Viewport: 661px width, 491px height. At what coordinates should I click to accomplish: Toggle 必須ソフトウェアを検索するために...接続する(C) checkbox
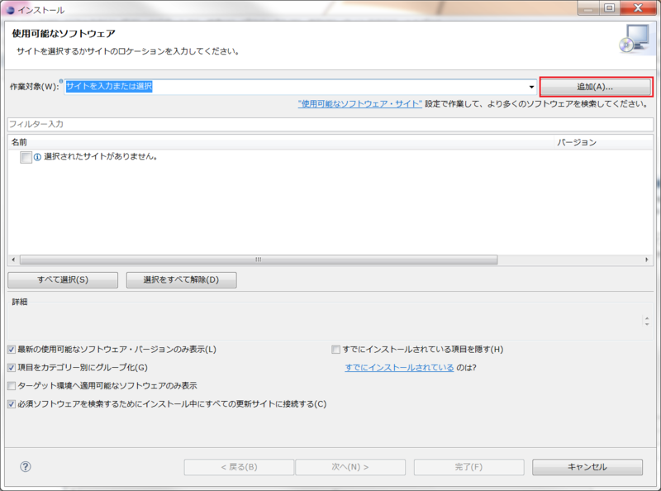click(x=12, y=403)
